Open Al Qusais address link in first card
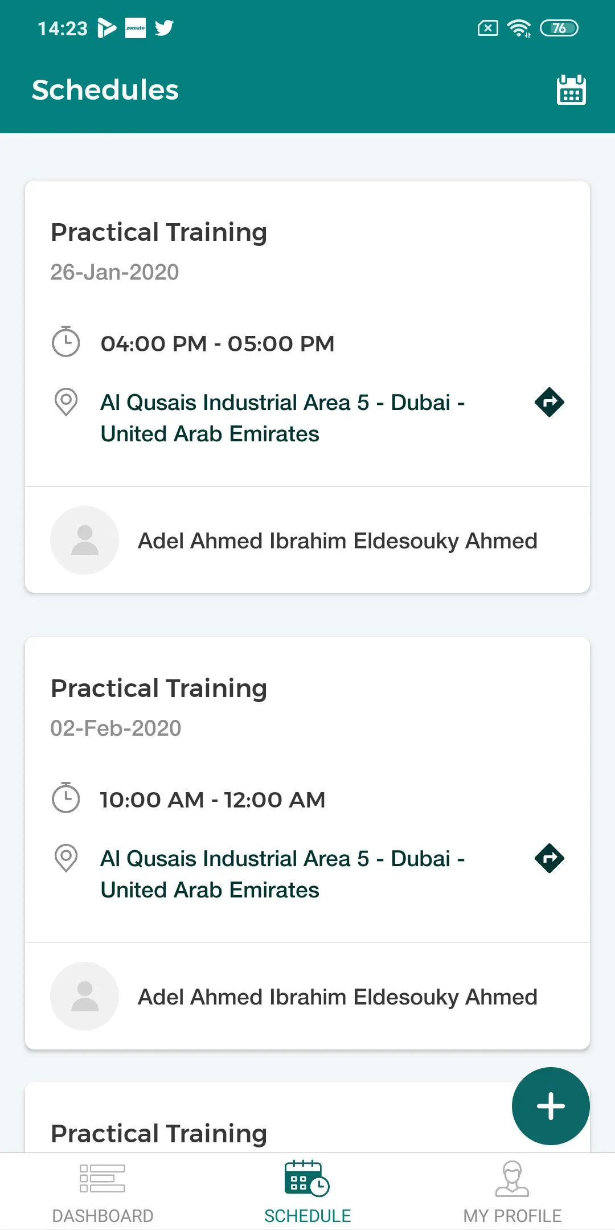The image size is (615, 1230). (282, 418)
